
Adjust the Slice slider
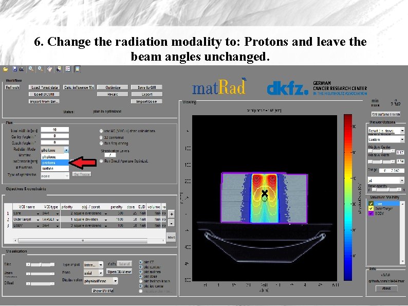[40, 264]
